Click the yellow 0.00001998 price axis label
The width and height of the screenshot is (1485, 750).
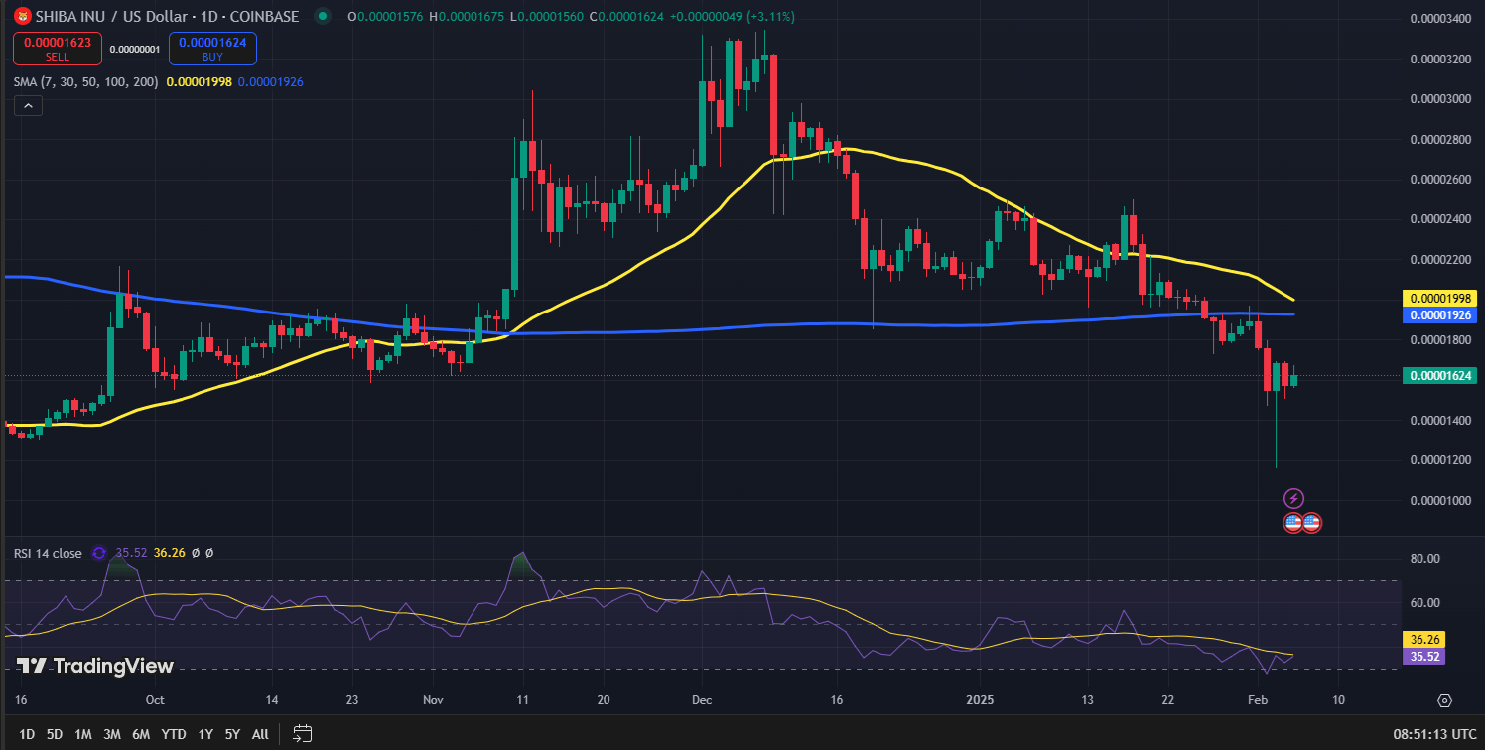[1439, 299]
